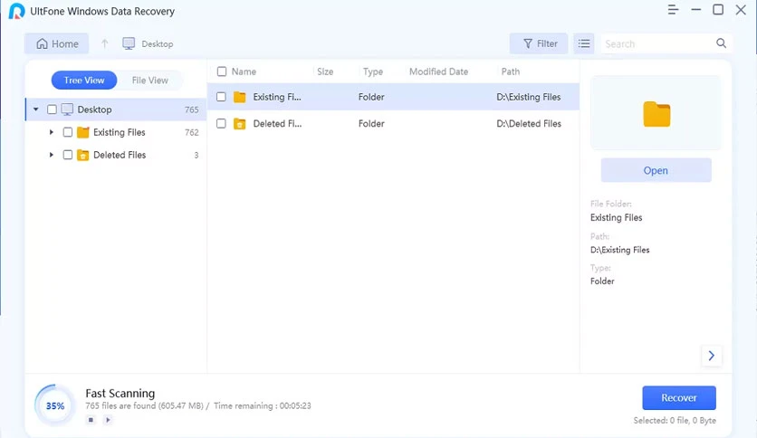Click the Open button in preview
The width and height of the screenshot is (757, 438).
point(656,170)
